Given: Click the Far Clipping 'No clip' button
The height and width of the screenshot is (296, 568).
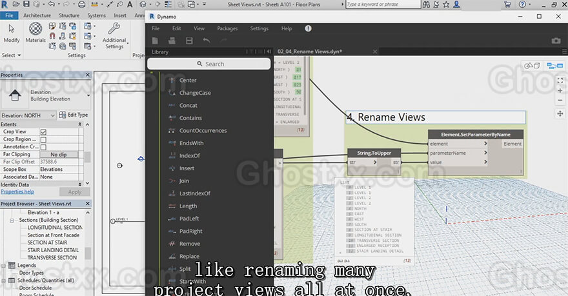Looking at the screenshot, I should tap(58, 155).
